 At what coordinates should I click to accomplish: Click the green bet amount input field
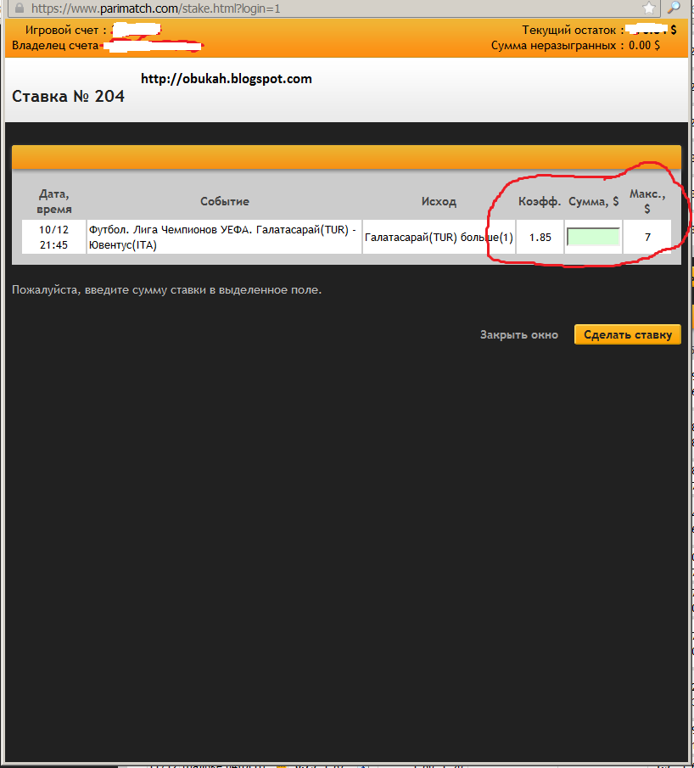[594, 237]
